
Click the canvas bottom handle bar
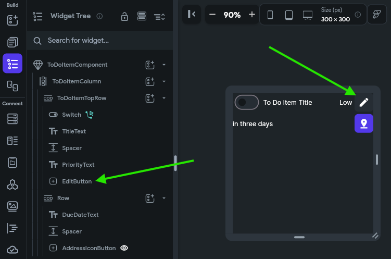click(299, 237)
